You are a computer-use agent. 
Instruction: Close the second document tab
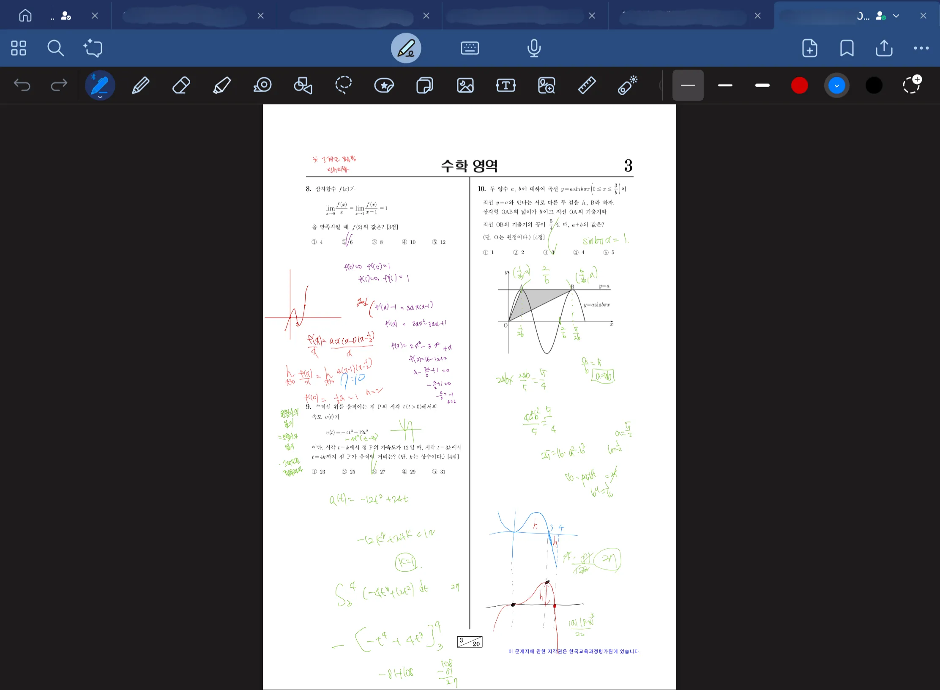[x=260, y=16]
